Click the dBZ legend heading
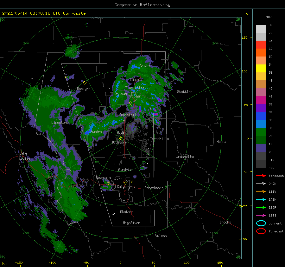This screenshot has height=267, width=285. click(269, 17)
